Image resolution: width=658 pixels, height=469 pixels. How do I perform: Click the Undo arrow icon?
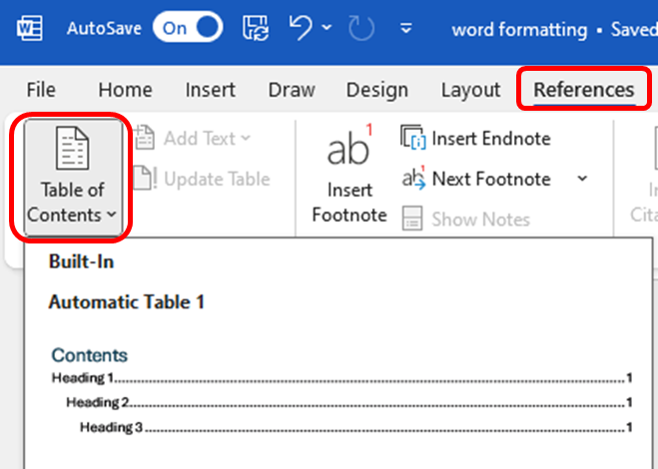click(x=301, y=28)
